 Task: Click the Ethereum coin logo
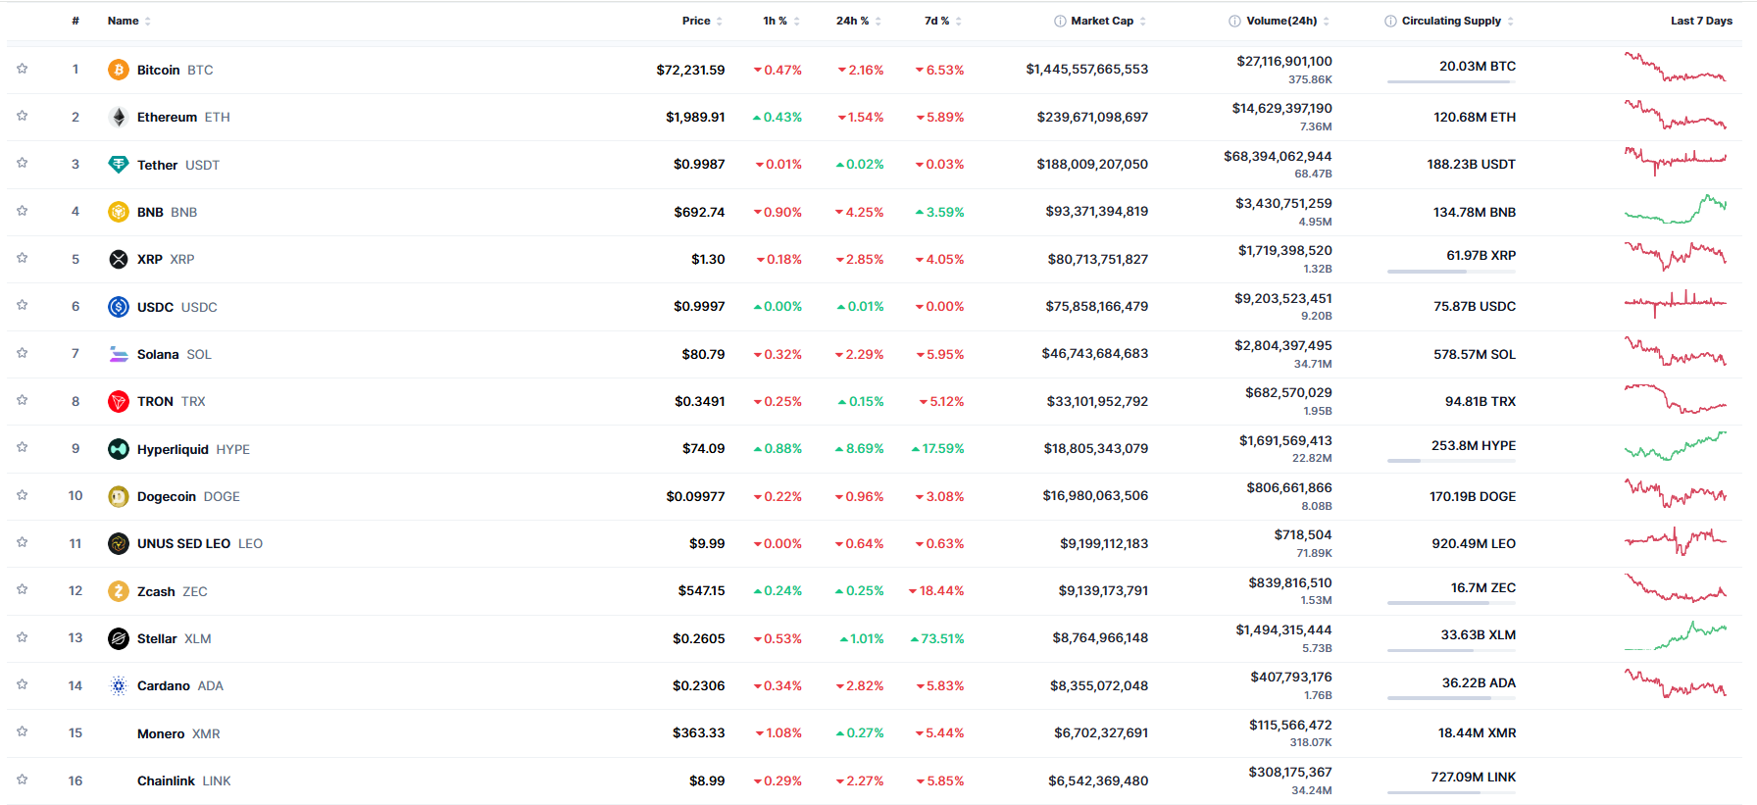click(119, 117)
